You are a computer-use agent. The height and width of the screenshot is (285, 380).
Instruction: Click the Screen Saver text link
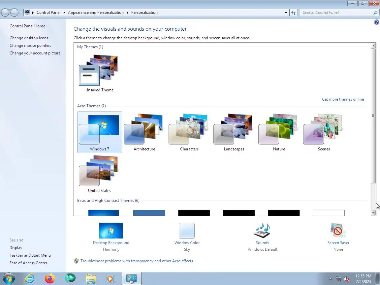click(338, 243)
